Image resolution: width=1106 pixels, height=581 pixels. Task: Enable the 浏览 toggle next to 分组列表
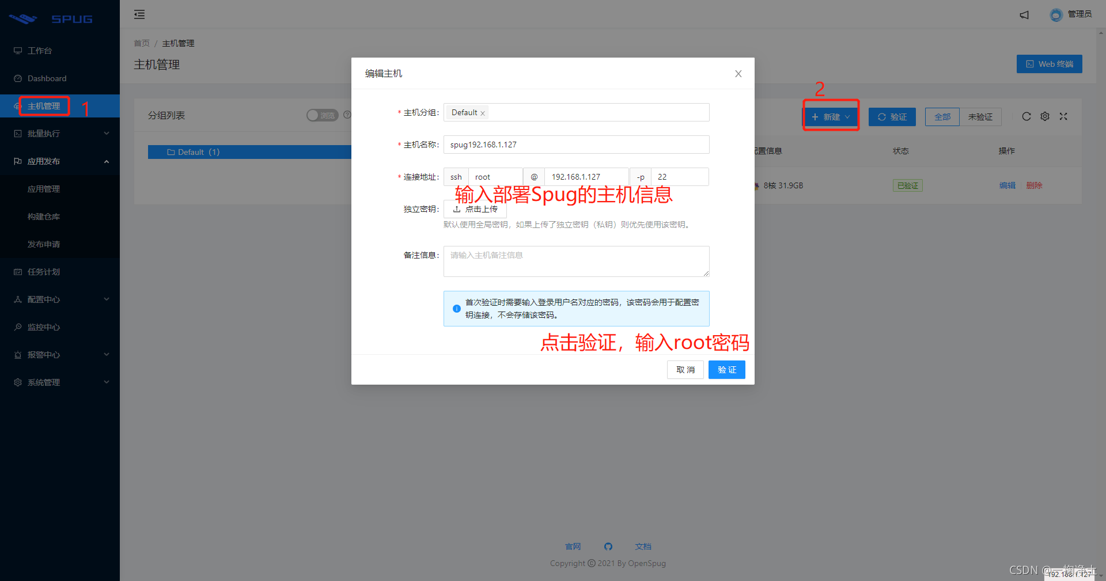321,115
